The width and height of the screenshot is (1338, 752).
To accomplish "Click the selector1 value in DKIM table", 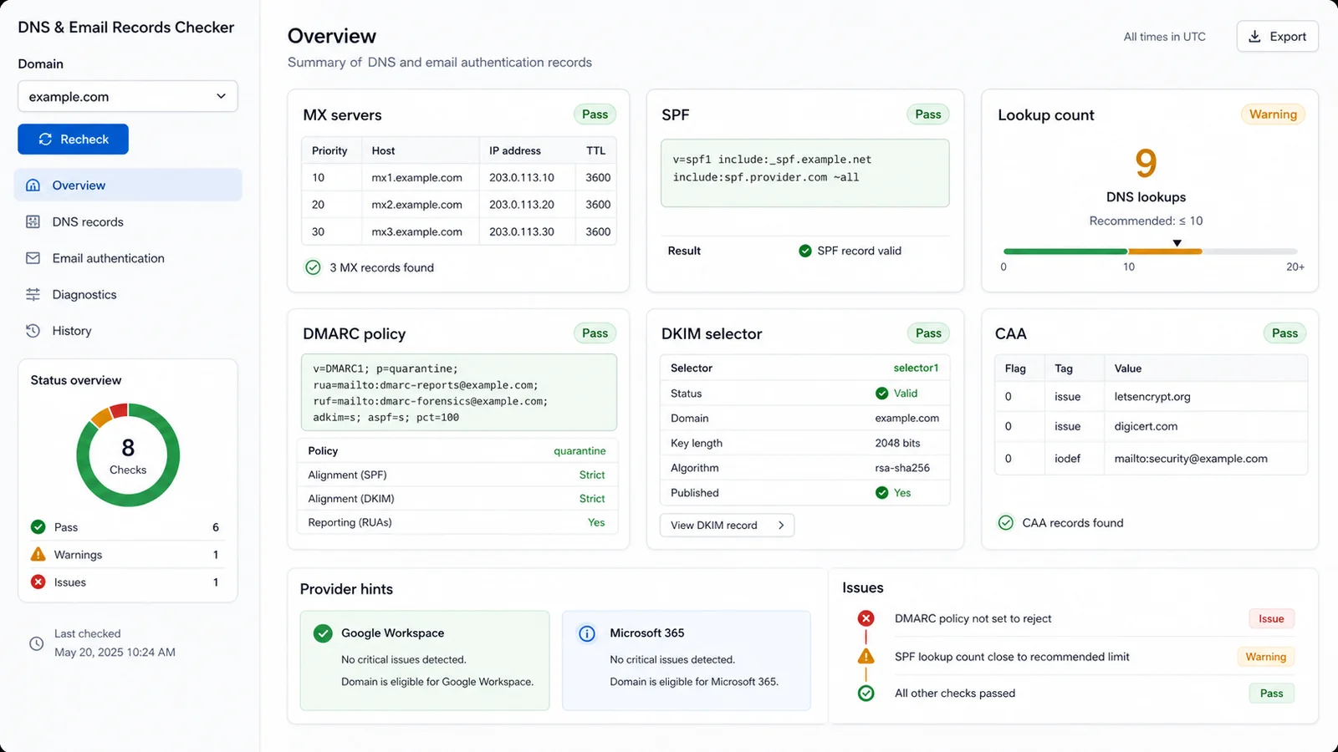I will tap(916, 368).
